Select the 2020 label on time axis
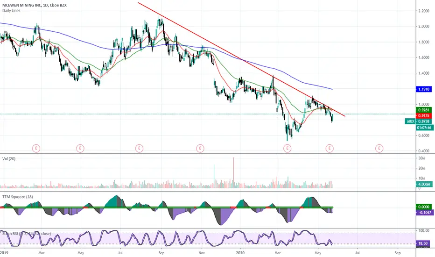Screen dimensions: 435x257 pyautogui.click(x=240, y=253)
